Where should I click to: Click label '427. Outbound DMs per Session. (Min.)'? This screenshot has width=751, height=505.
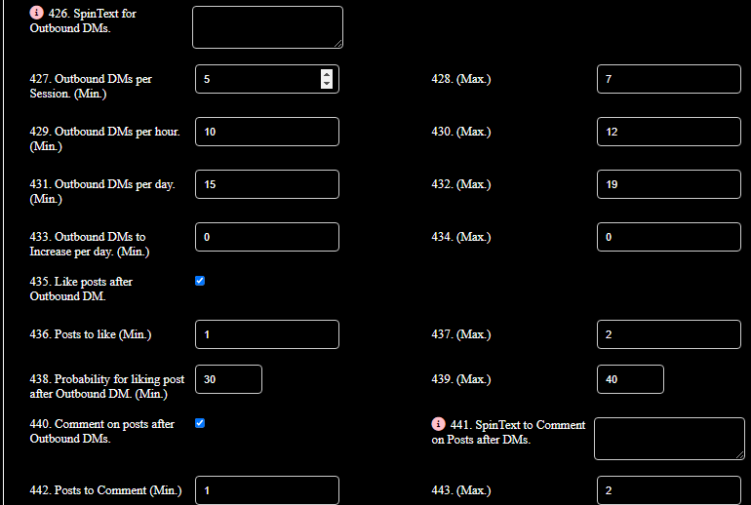tap(91, 86)
